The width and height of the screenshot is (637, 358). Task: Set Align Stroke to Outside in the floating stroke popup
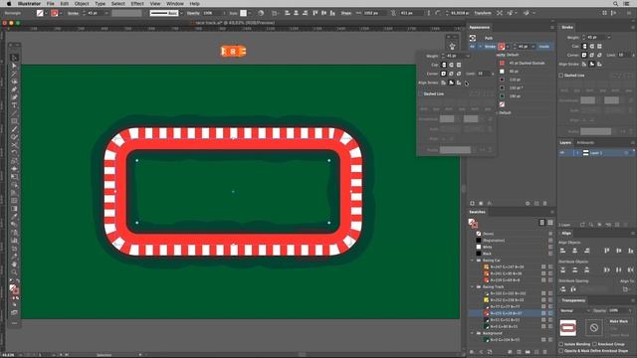(x=459, y=83)
